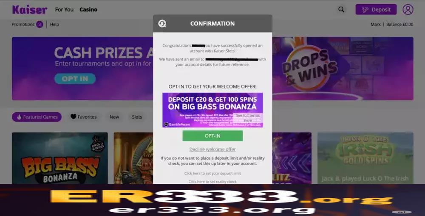This screenshot has width=425, height=216.
Task: Click the green OPT-IN button
Action: (x=212, y=136)
